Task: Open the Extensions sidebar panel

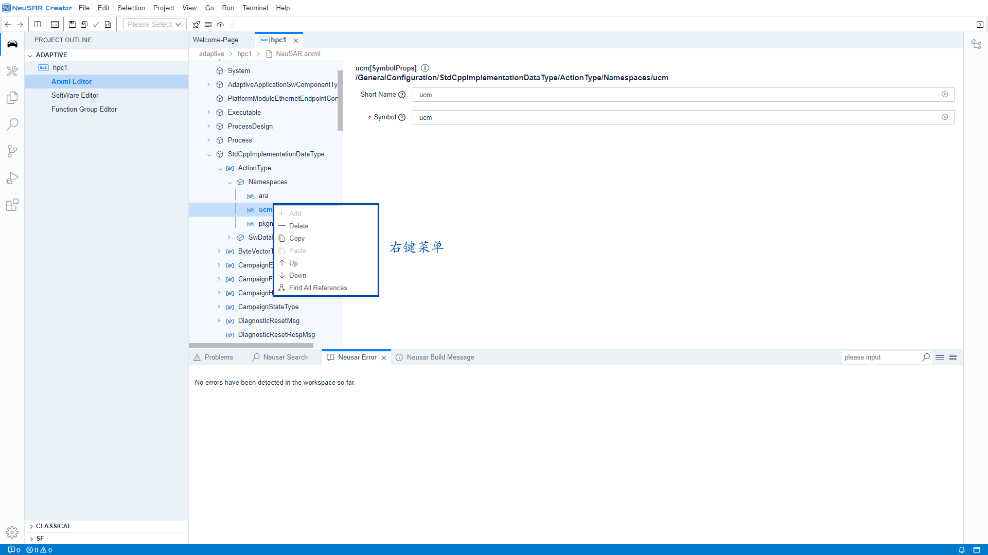Action: (12, 205)
